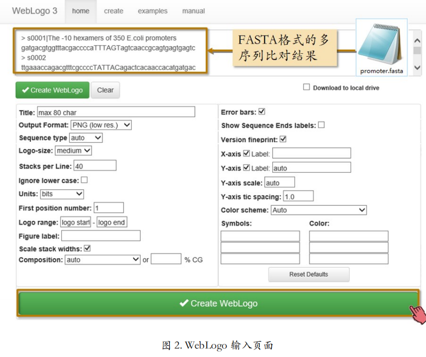Image resolution: width=426 pixels, height=357 pixels.
Task: Open the Sequence type dropdown
Action: [86, 138]
